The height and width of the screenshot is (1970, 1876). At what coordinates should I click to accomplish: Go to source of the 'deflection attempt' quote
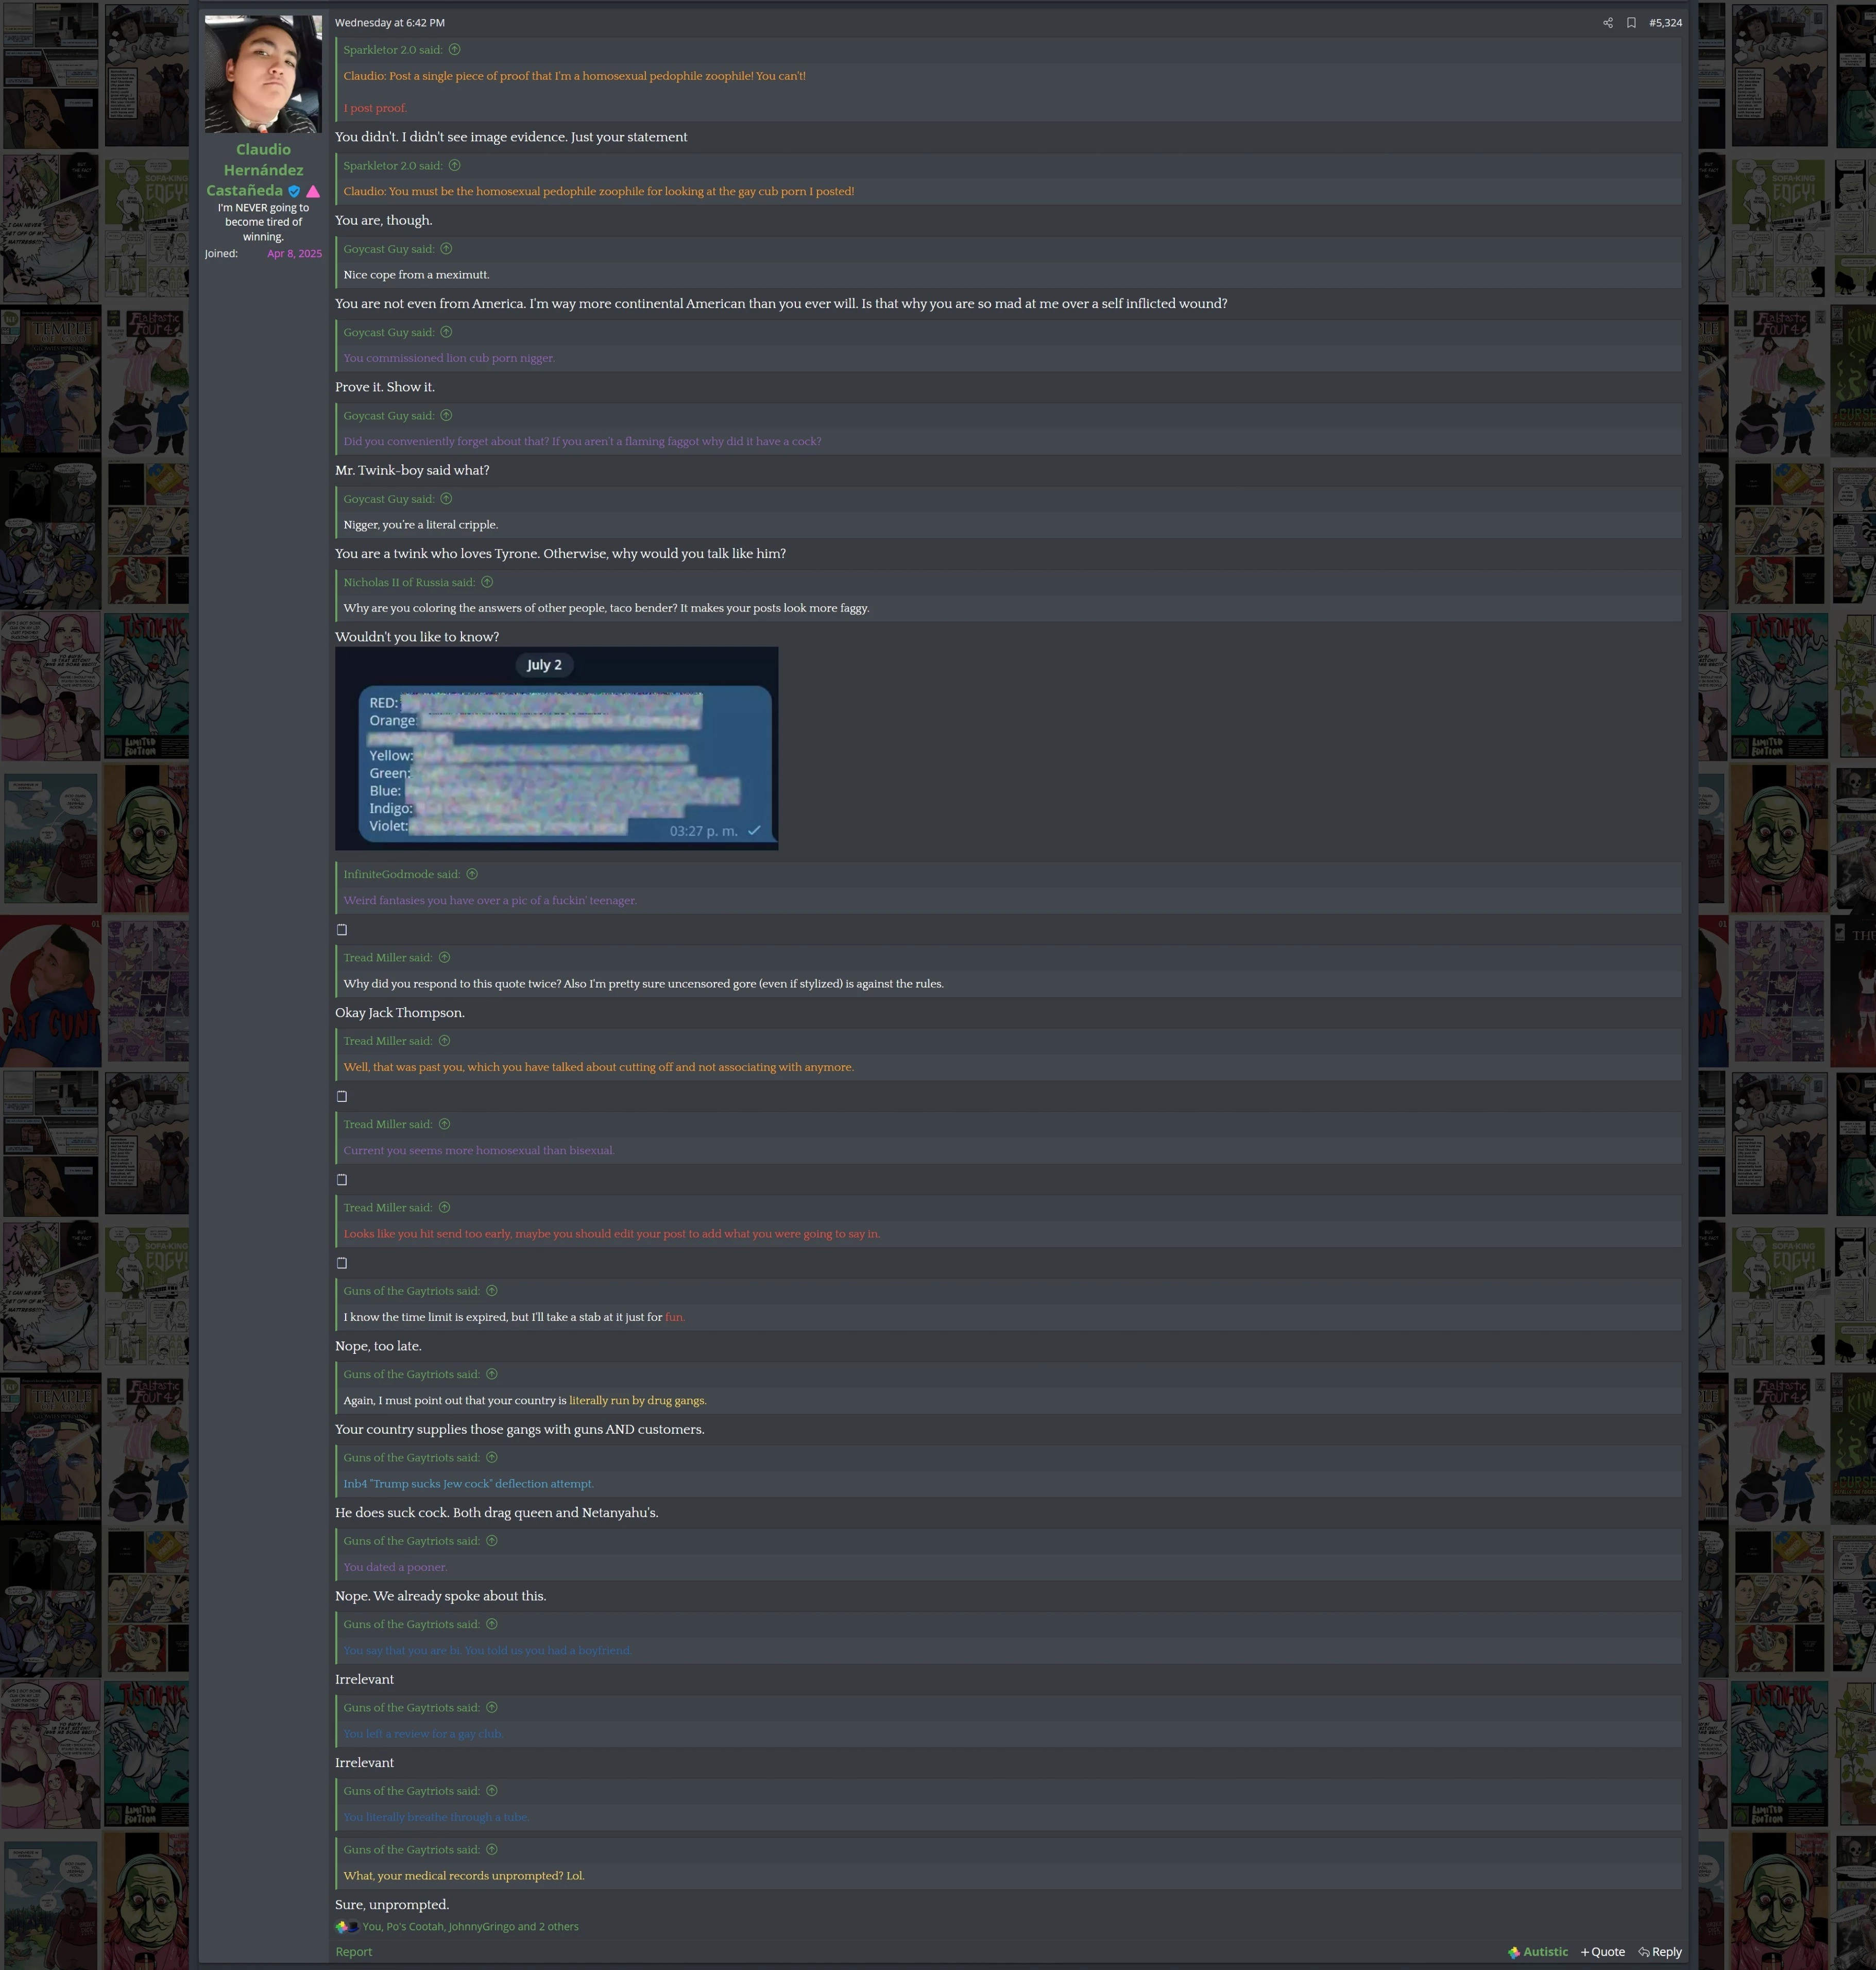point(492,1457)
